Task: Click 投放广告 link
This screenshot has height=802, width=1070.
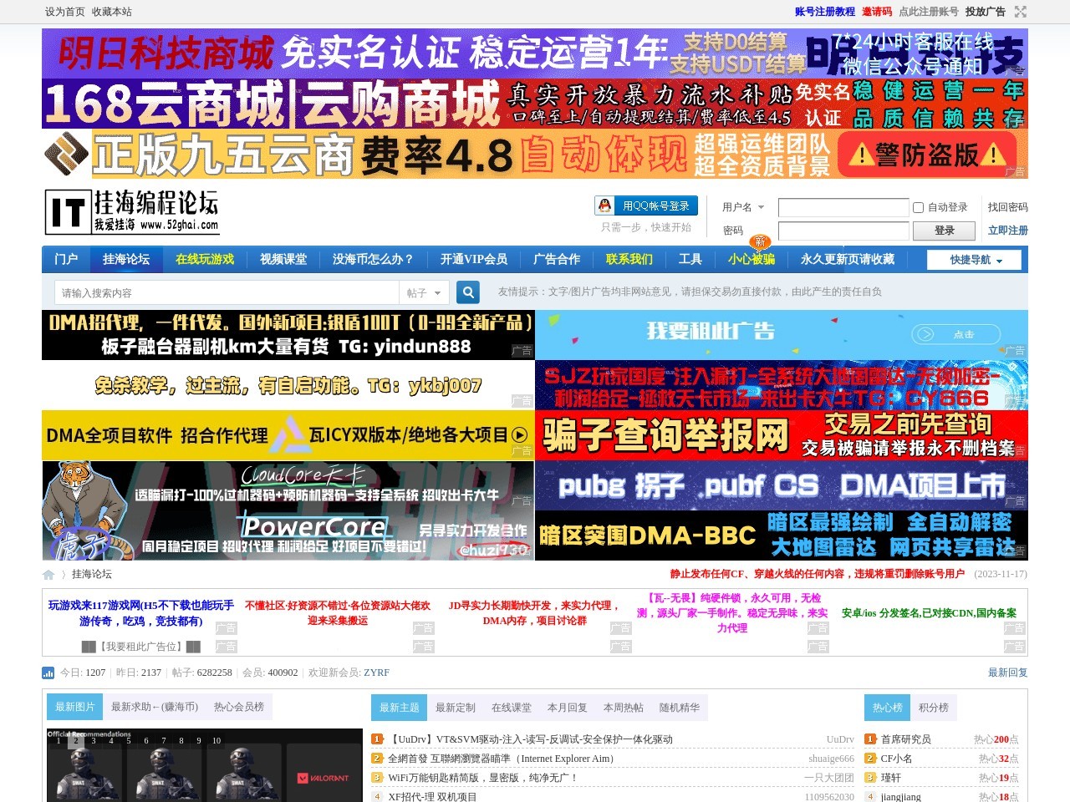Action: (x=986, y=12)
